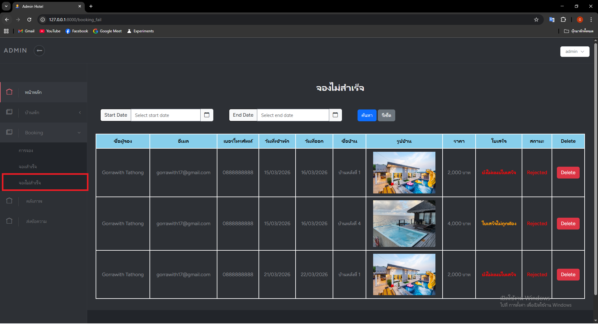Image resolution: width=598 pixels, height=334 pixels.
Task: Click the Google Translate icon in toolbar
Action: 552,20
